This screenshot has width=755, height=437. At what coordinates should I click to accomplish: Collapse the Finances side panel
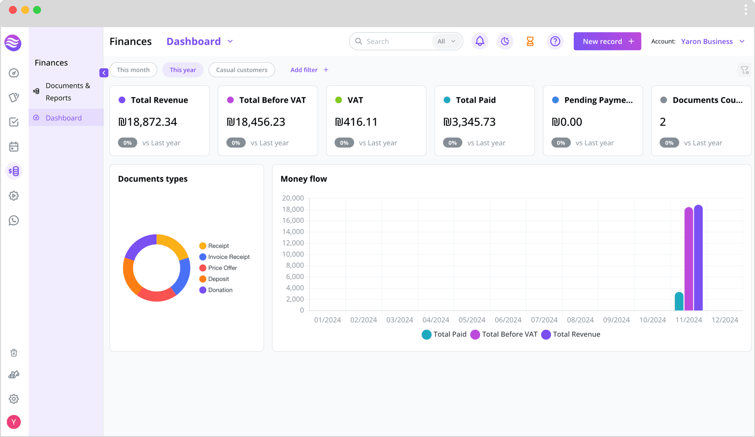coord(104,73)
